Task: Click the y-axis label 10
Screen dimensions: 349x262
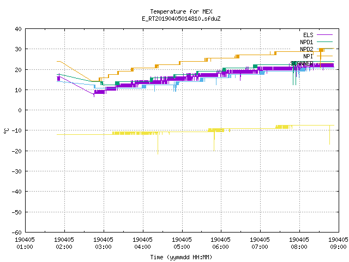Action: 18,90
